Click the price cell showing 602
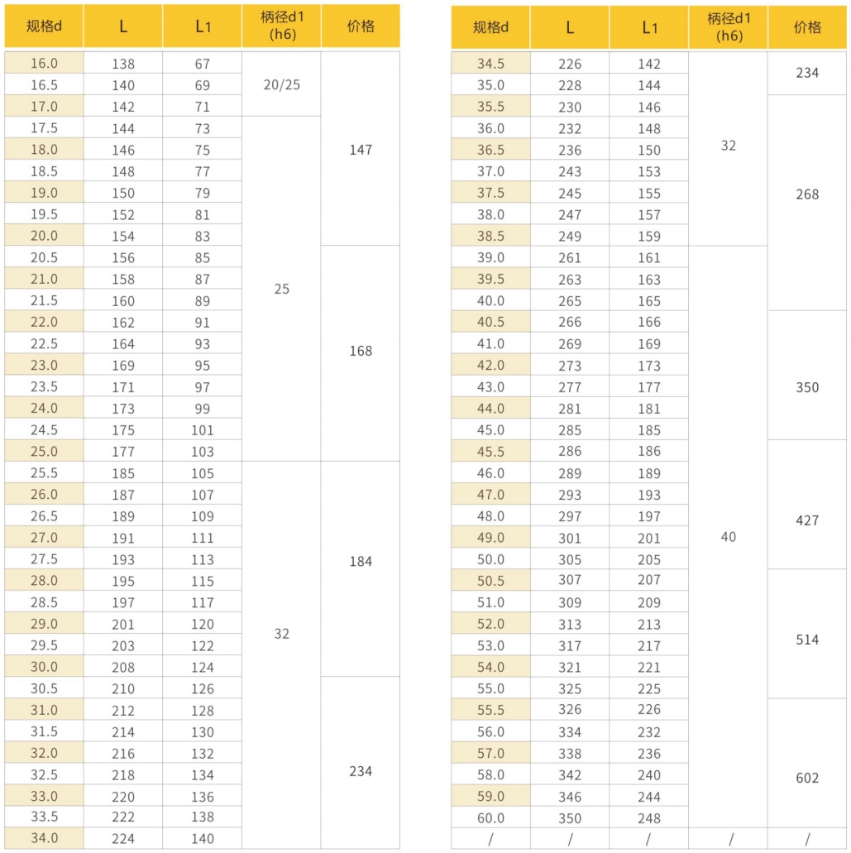Image resolution: width=851 pixels, height=853 pixels. [x=807, y=778]
